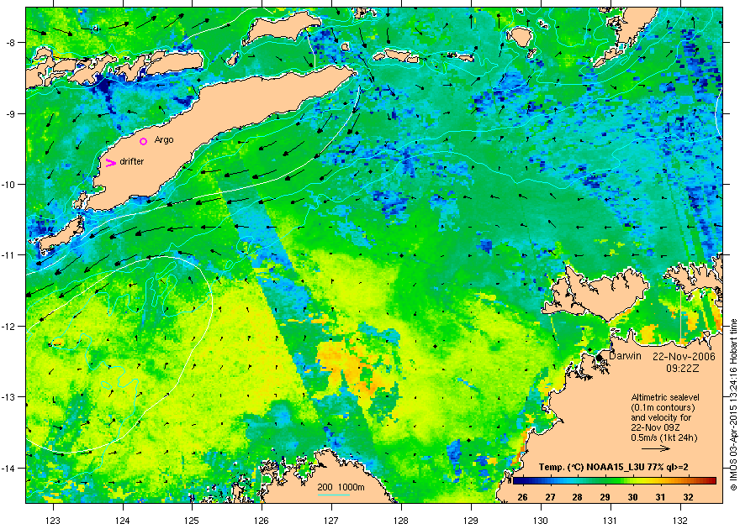The width and height of the screenshot is (740, 529).
Task: Click the '09:22Z' time text
Action: point(683,367)
